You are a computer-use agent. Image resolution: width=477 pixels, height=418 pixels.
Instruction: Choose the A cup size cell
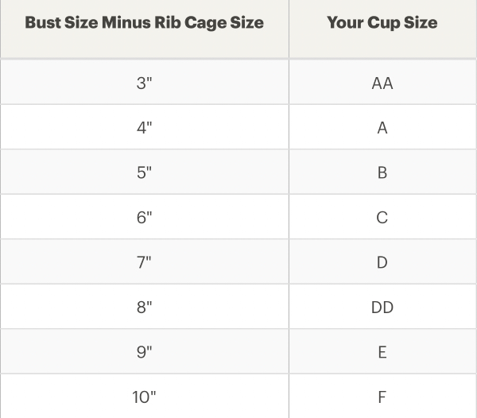coord(382,127)
